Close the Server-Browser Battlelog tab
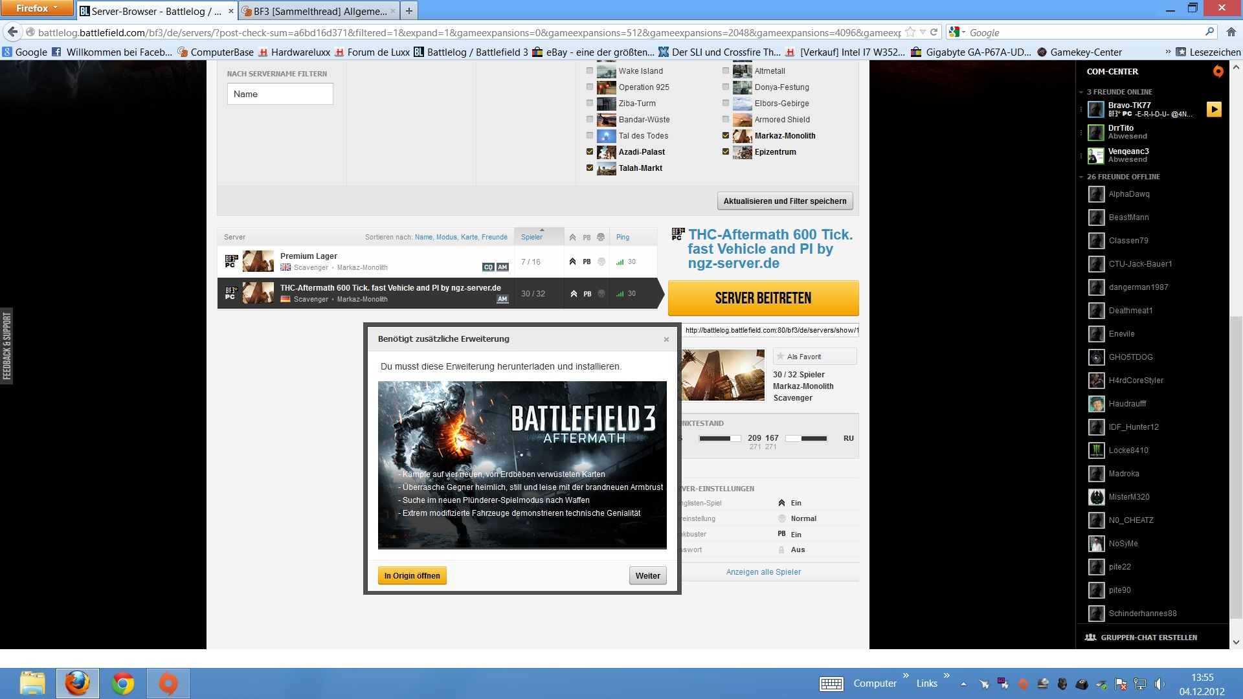1243x699 pixels. (230, 11)
